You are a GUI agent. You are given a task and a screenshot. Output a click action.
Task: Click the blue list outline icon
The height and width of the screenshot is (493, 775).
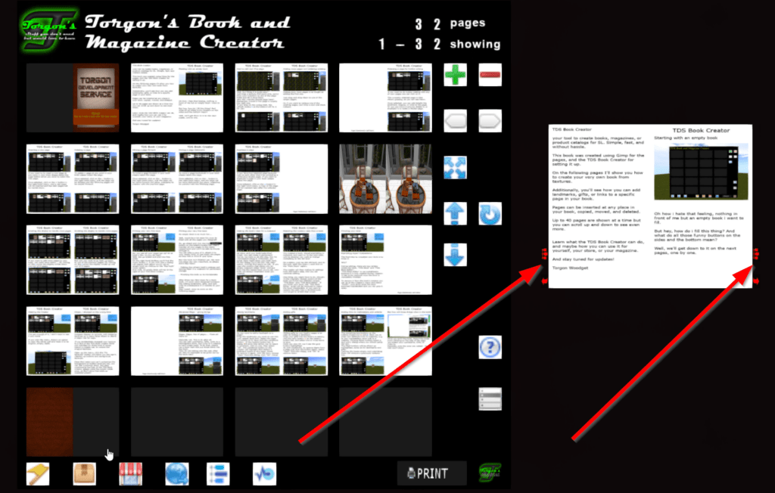218,474
